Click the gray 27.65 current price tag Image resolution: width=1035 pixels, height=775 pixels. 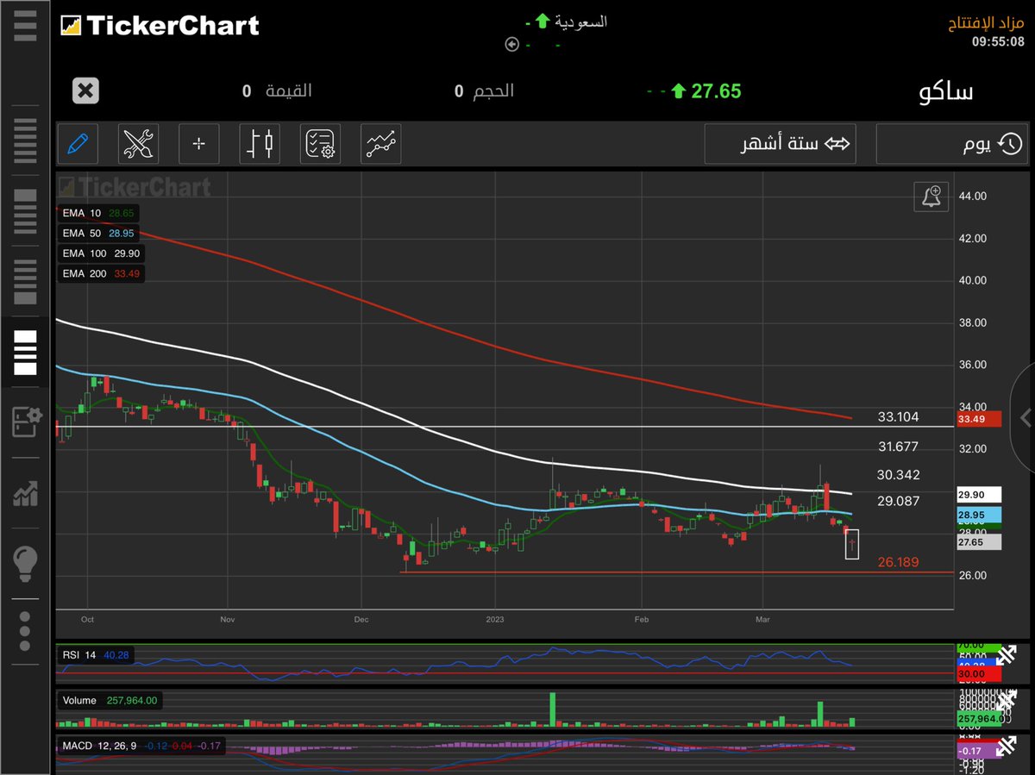[x=979, y=542]
